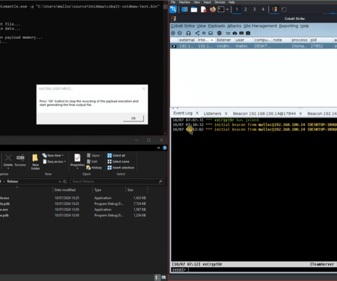Switch to Kali workspace 2

[x=245, y=10]
